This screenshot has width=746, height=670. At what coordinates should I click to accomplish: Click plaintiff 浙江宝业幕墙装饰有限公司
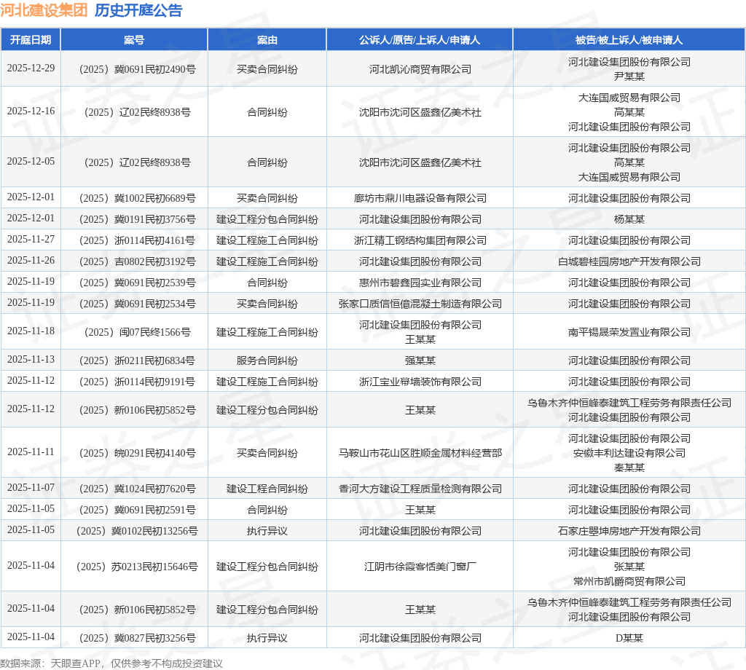420,382
